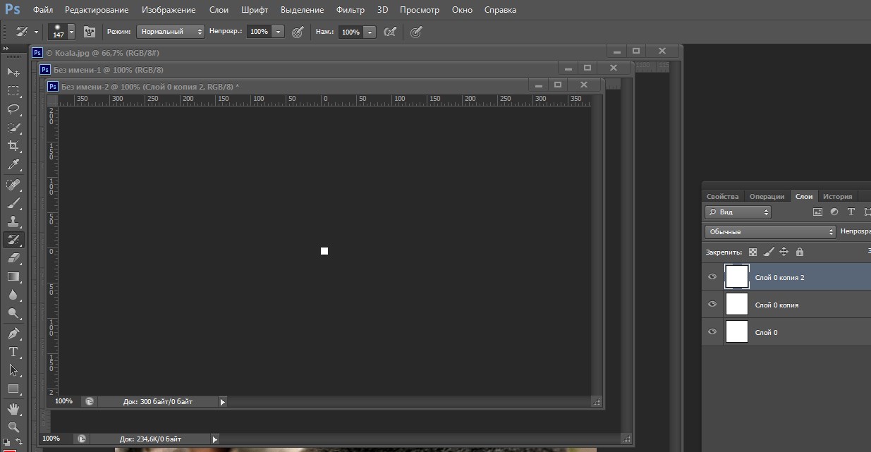Open the brush preset picker arrow
The width and height of the screenshot is (871, 452).
pos(71,32)
